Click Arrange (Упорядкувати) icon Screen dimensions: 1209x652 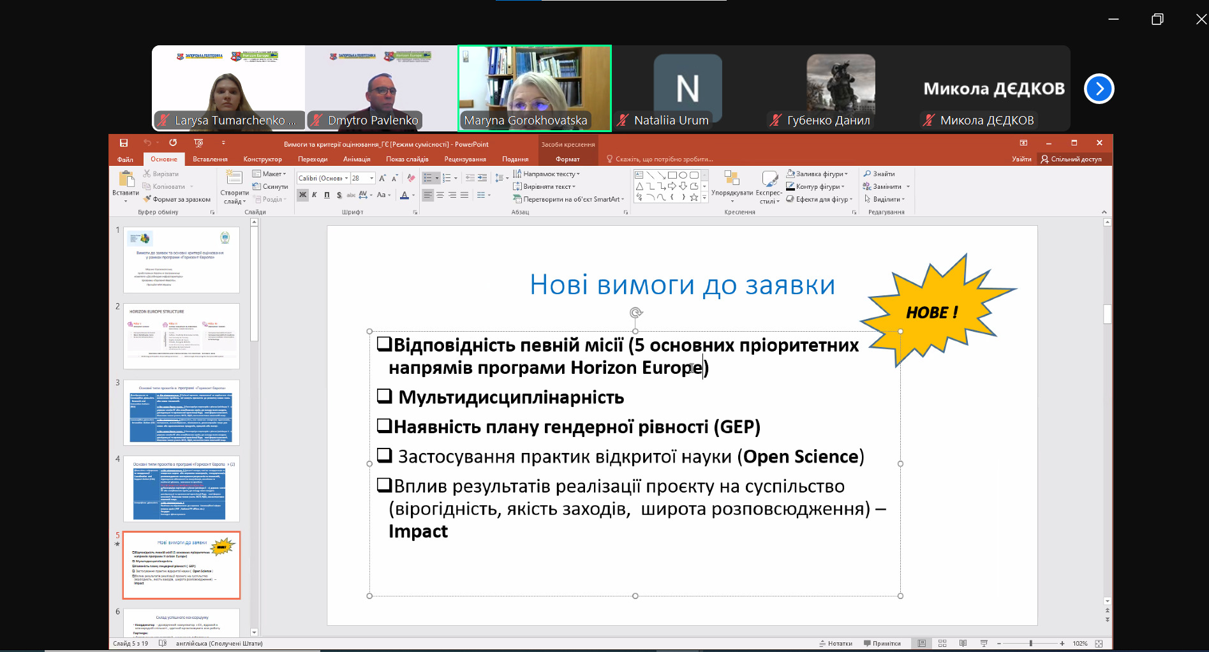(732, 179)
